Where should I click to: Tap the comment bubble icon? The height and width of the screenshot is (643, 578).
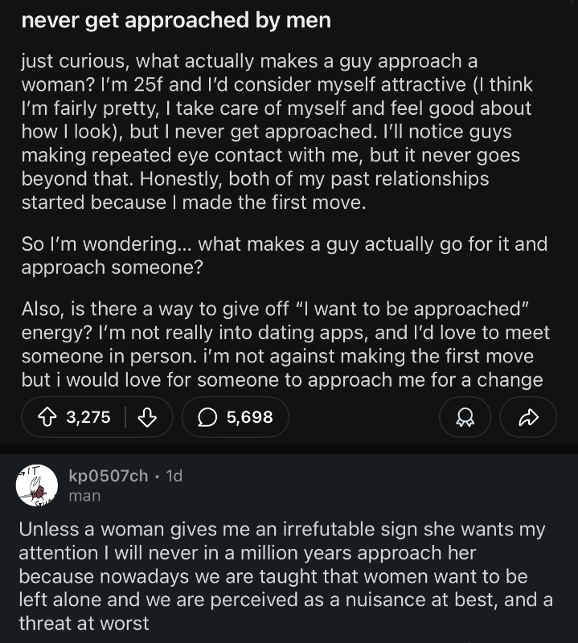click(207, 417)
